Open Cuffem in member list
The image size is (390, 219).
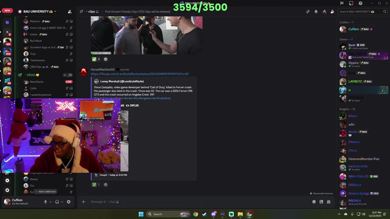point(363,29)
